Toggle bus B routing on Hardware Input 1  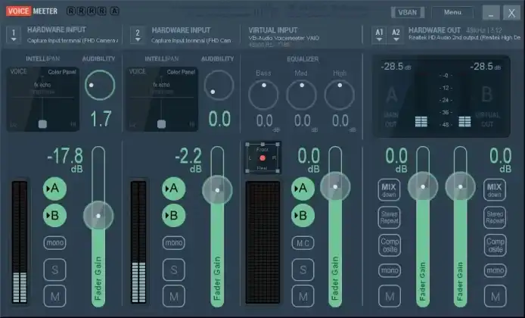click(54, 216)
